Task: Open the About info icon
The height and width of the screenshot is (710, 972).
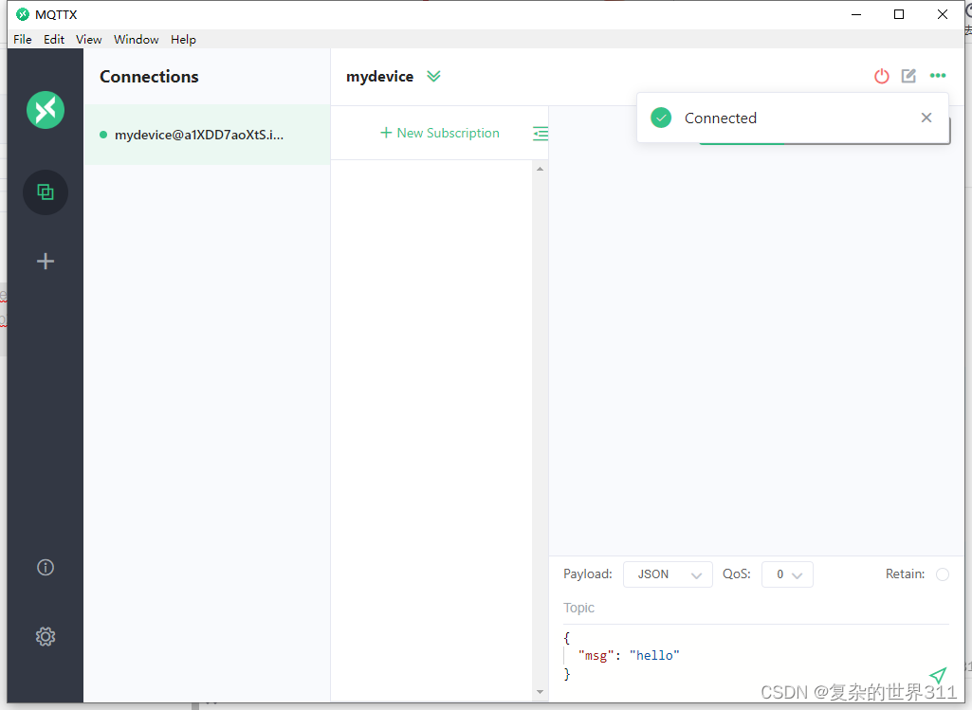Action: [x=46, y=567]
